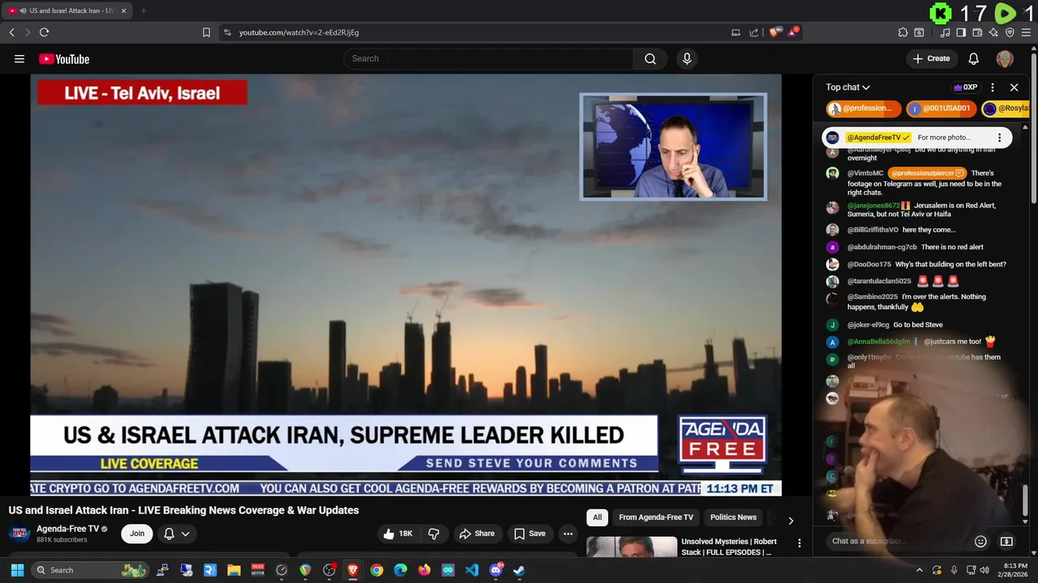Image resolution: width=1038 pixels, height=583 pixels.
Task: Click the browser address bar URL
Action: tap(299, 32)
